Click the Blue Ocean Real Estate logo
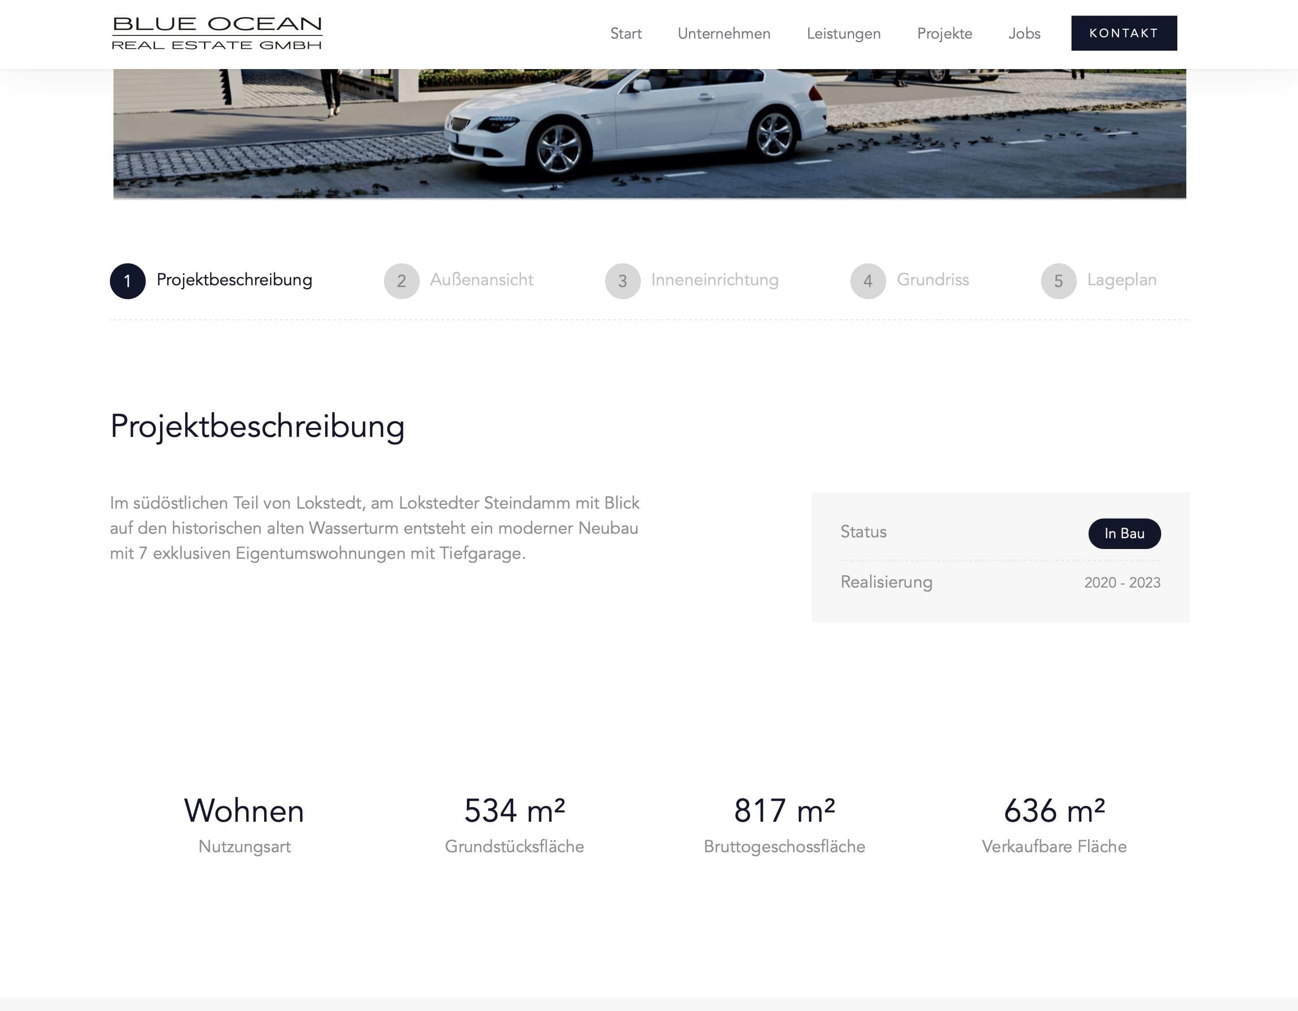The image size is (1298, 1011). (x=217, y=33)
